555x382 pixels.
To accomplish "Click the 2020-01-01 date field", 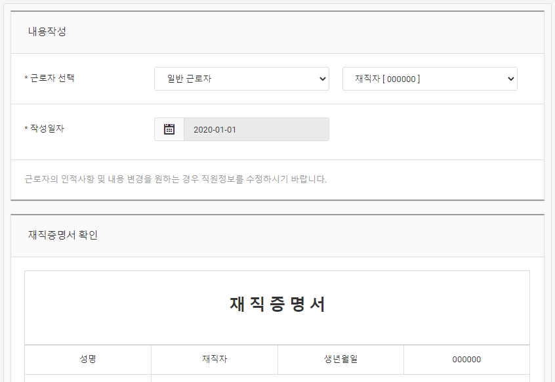I will tap(257, 129).
